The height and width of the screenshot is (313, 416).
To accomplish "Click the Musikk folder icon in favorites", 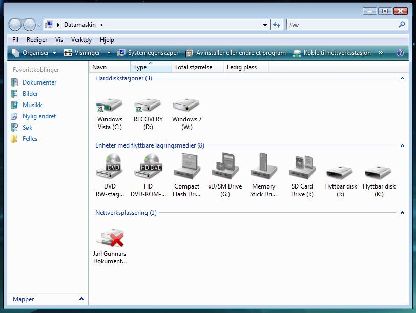I will [14, 105].
